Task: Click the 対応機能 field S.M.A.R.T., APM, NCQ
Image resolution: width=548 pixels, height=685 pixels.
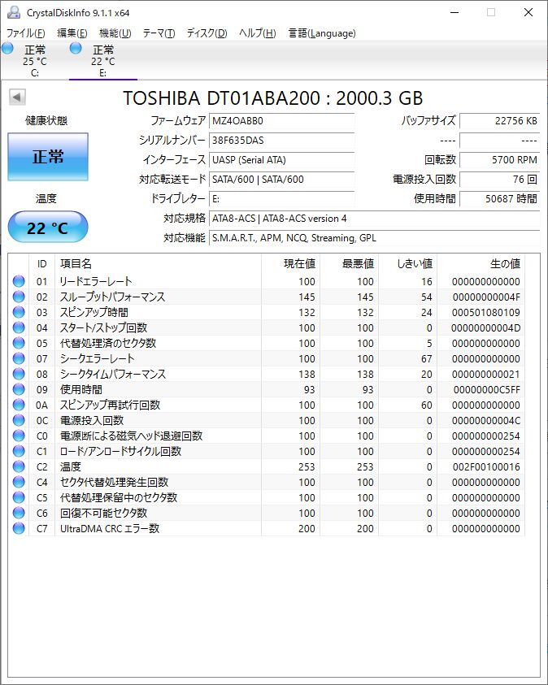Action: pos(375,238)
